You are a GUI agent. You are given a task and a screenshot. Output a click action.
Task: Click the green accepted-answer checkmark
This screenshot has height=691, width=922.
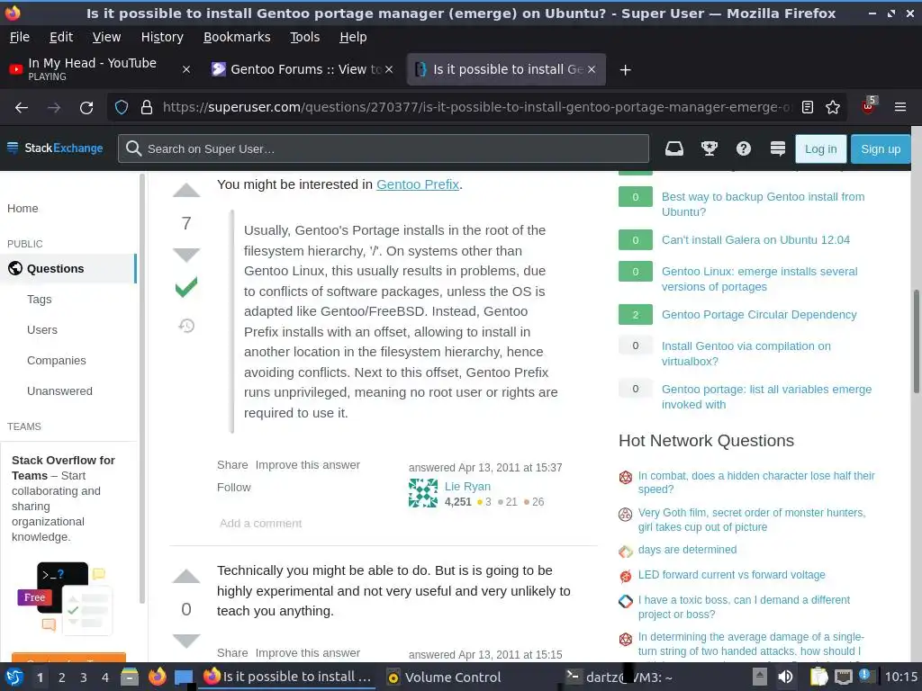pos(186,287)
